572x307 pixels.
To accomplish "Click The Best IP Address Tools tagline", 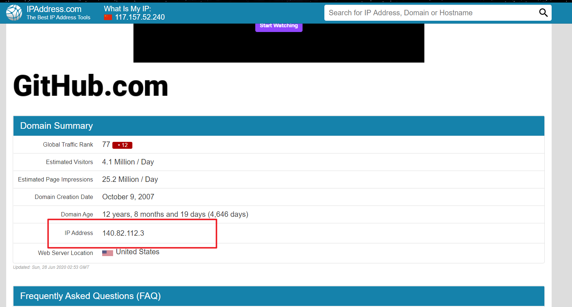I will click(x=58, y=17).
